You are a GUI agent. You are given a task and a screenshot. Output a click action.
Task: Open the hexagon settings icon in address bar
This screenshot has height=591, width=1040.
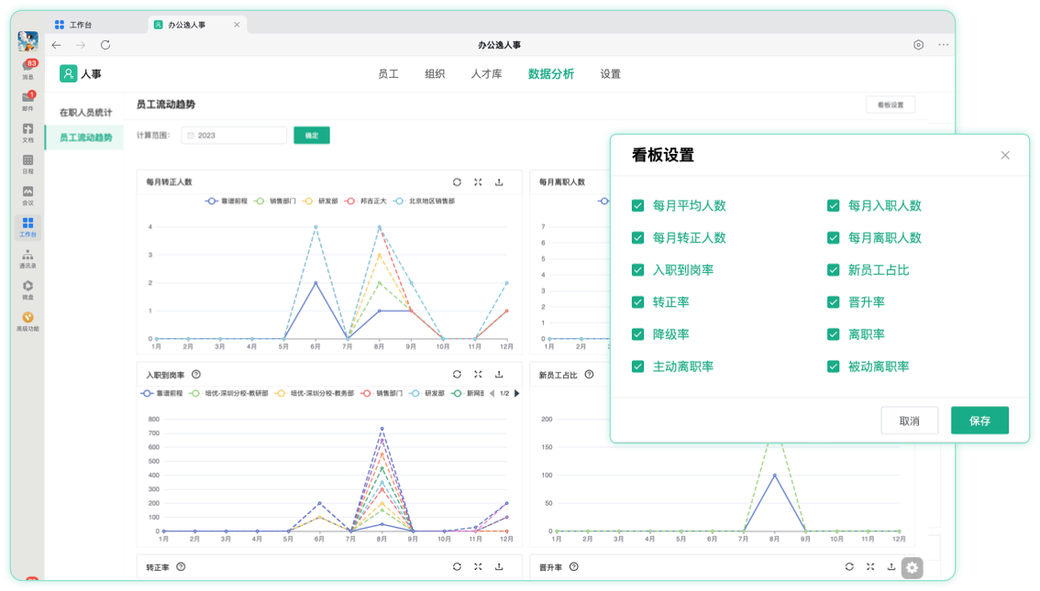(x=919, y=45)
